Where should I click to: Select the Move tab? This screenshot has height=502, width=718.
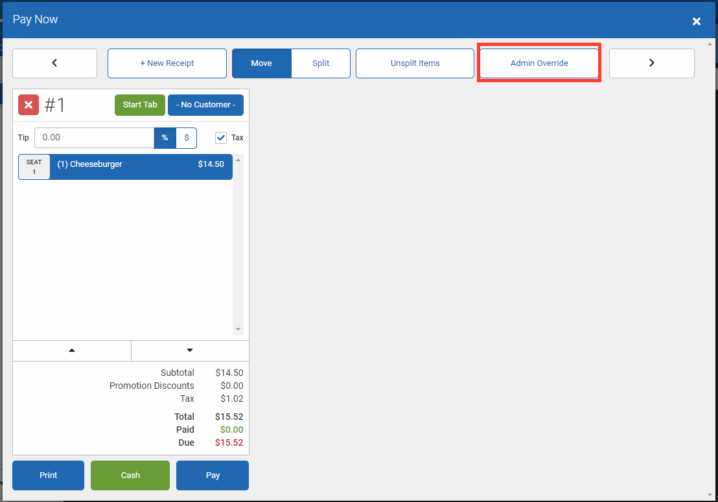tap(261, 63)
